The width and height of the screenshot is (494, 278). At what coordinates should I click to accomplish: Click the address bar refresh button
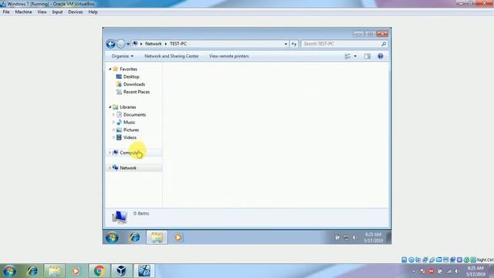(x=294, y=44)
